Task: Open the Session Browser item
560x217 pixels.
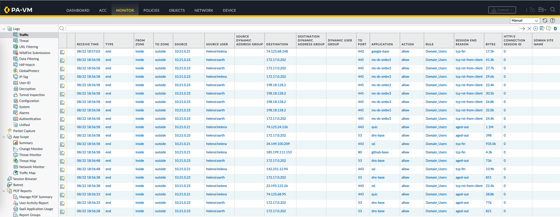Action: coord(25,179)
